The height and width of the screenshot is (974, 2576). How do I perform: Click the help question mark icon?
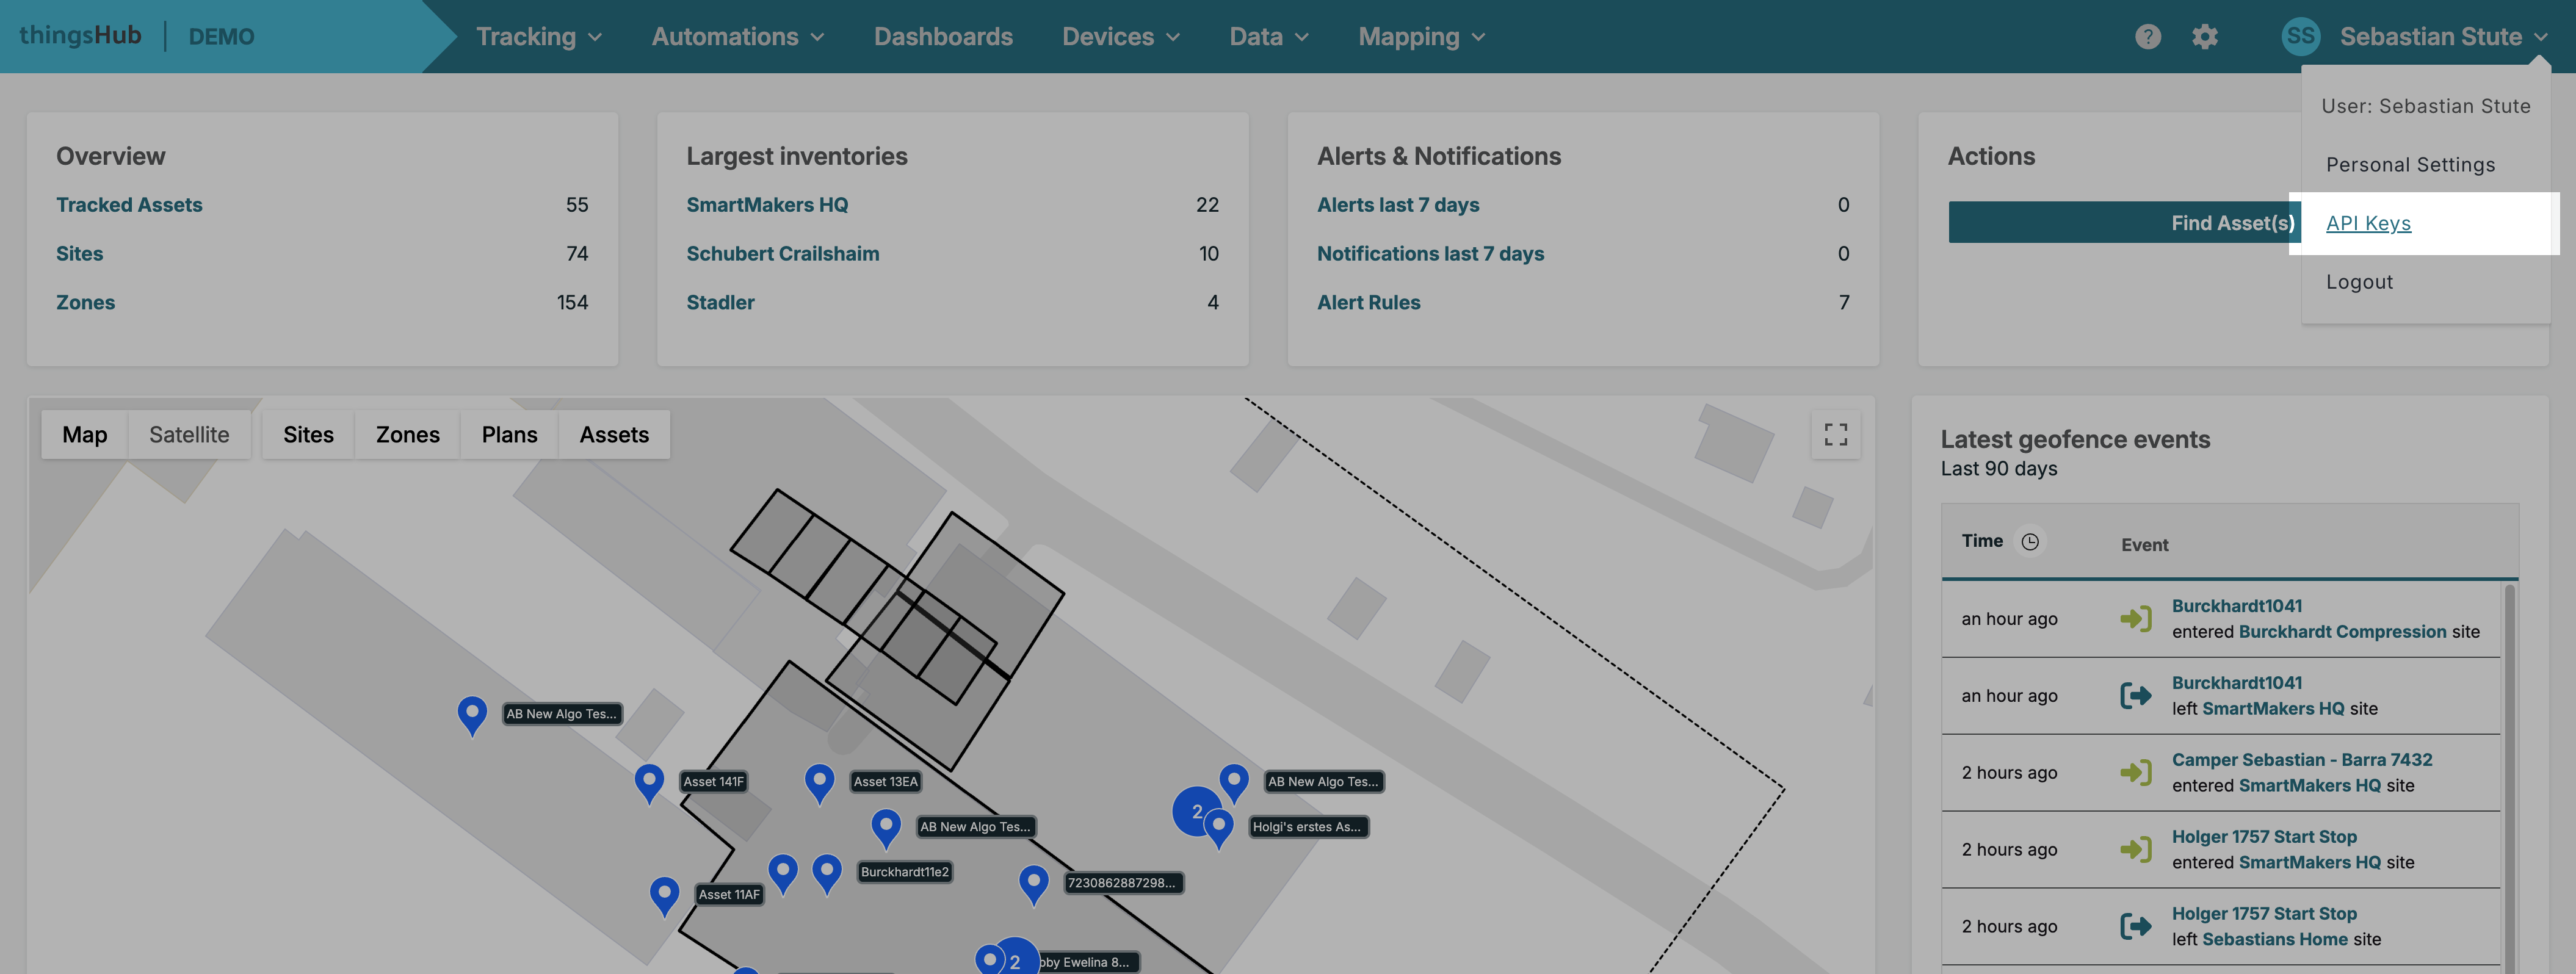point(2147,37)
